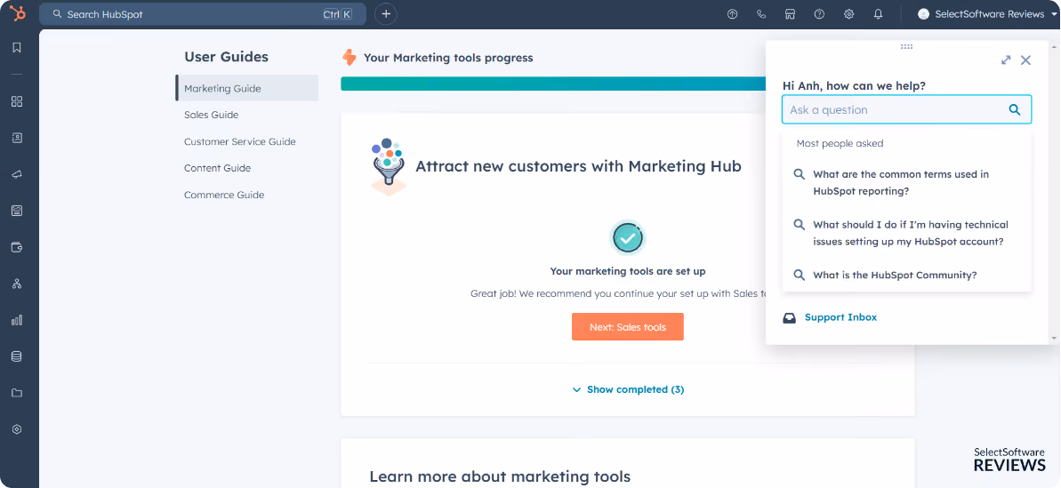Open the hexagon icon below the sidebar folder icon
Screen dimensions: 1061x488
point(17,429)
